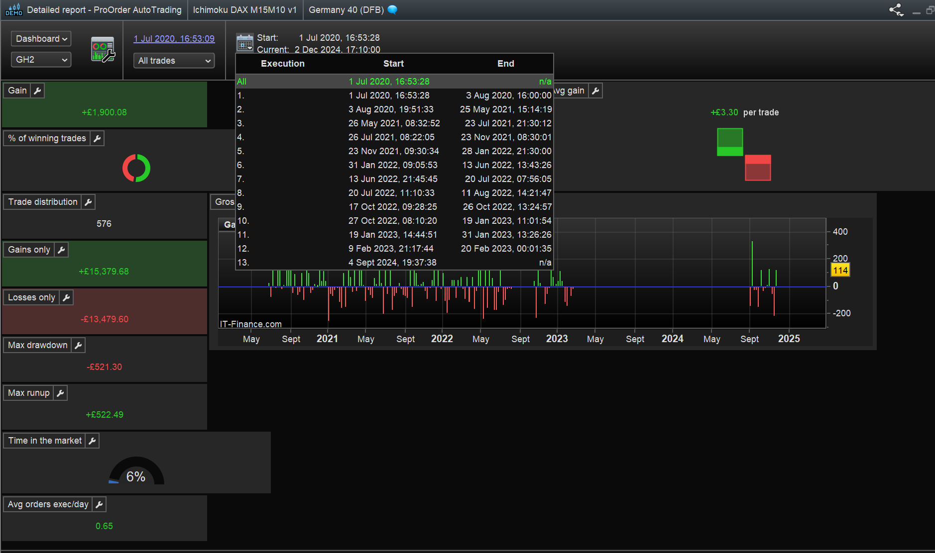This screenshot has width=935, height=553.
Task: Click the share icon in title bar
Action: pyautogui.click(x=896, y=10)
